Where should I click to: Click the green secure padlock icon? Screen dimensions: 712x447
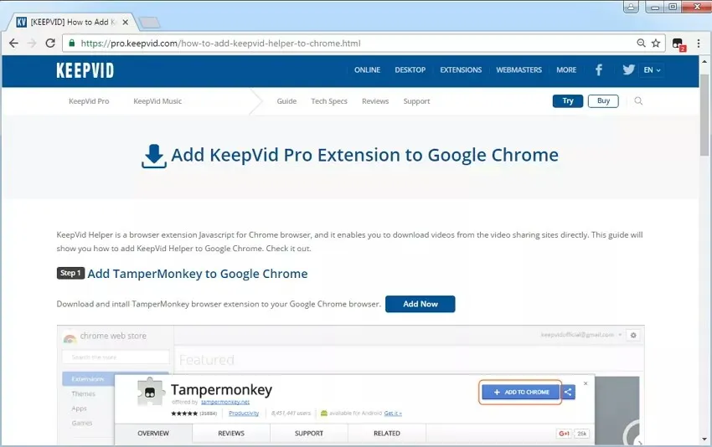point(72,44)
